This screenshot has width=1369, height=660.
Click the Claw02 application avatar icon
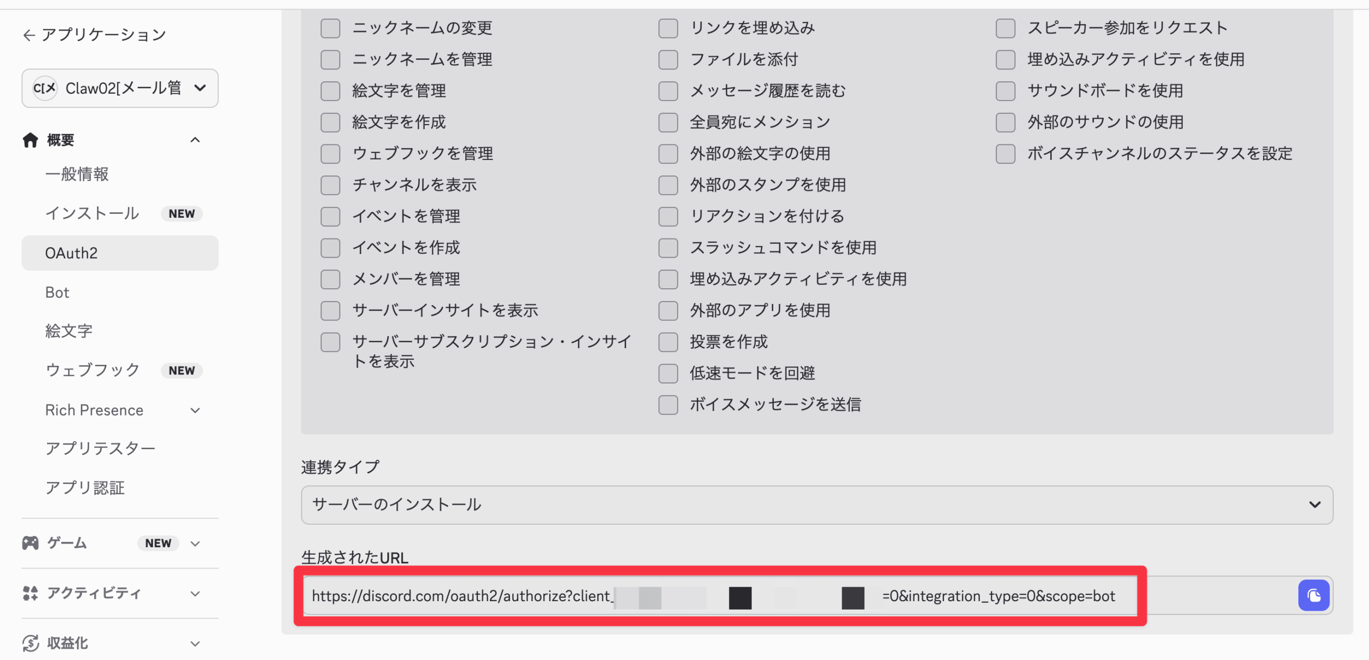(x=45, y=88)
